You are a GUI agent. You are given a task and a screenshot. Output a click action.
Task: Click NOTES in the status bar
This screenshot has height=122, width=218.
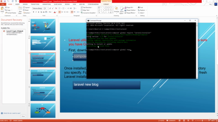coord(161,121)
